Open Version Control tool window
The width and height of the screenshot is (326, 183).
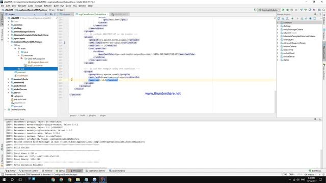pyautogui.click(x=29, y=171)
